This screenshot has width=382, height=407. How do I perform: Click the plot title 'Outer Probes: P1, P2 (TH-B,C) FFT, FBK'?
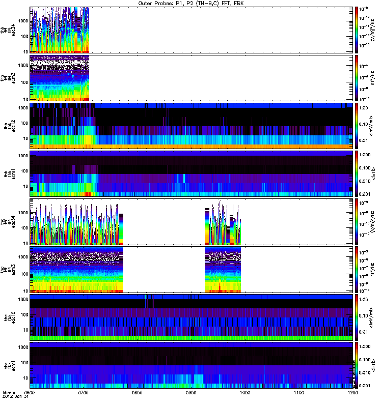pyautogui.click(x=191, y=4)
